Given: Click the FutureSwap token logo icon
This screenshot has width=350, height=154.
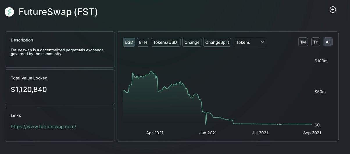Looking at the screenshot, I should tap(10, 12).
